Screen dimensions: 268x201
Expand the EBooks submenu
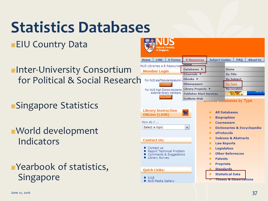tap(204, 79)
